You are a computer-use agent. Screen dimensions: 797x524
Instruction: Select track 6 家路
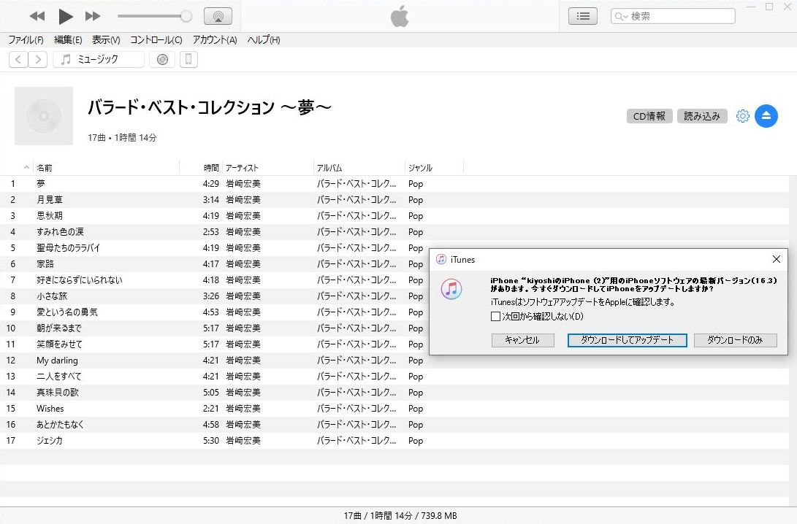pos(215,264)
